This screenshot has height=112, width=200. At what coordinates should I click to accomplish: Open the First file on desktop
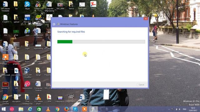pyautogui.click(x=16, y=33)
